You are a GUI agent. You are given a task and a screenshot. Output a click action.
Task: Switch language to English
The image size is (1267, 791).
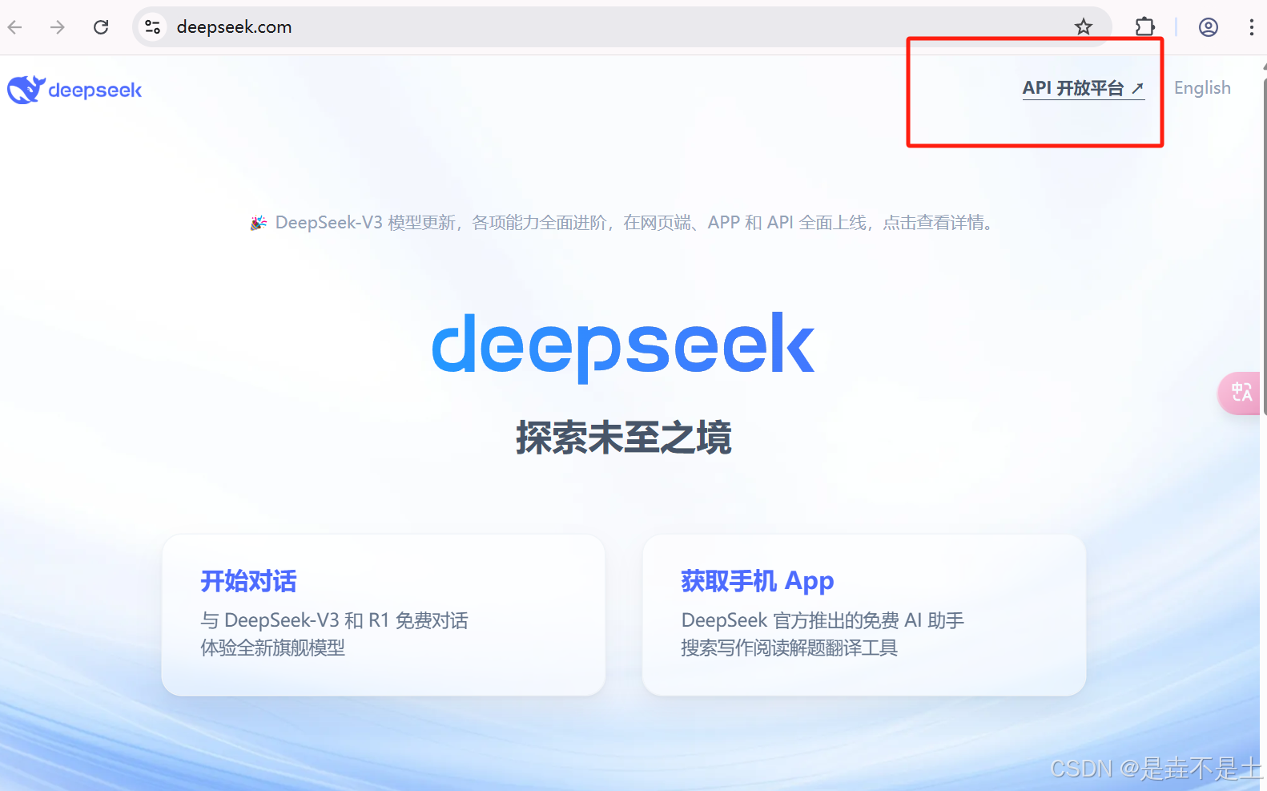pos(1202,88)
